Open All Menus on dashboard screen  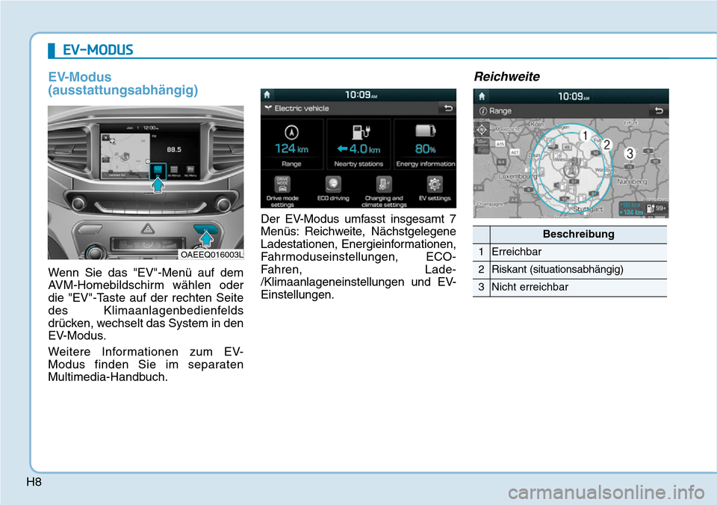click(174, 171)
